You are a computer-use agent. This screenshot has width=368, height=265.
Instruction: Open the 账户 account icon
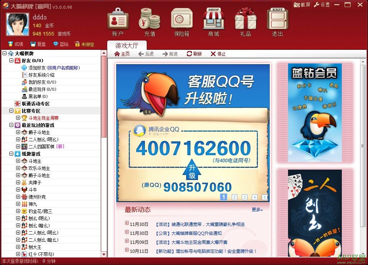pyautogui.click(x=118, y=22)
